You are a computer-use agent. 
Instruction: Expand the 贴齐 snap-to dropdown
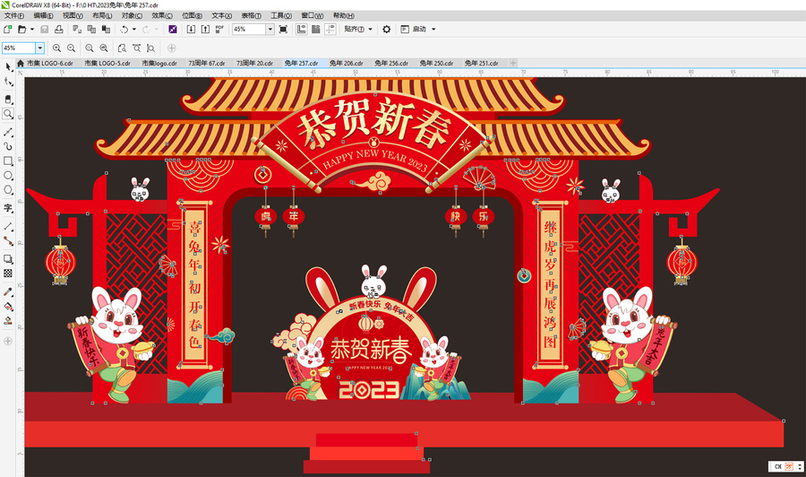(x=370, y=30)
